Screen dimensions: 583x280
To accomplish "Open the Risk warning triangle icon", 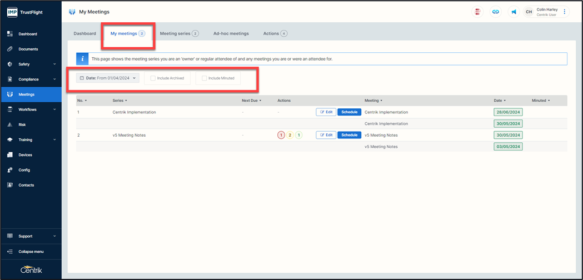I will click(x=10, y=125).
